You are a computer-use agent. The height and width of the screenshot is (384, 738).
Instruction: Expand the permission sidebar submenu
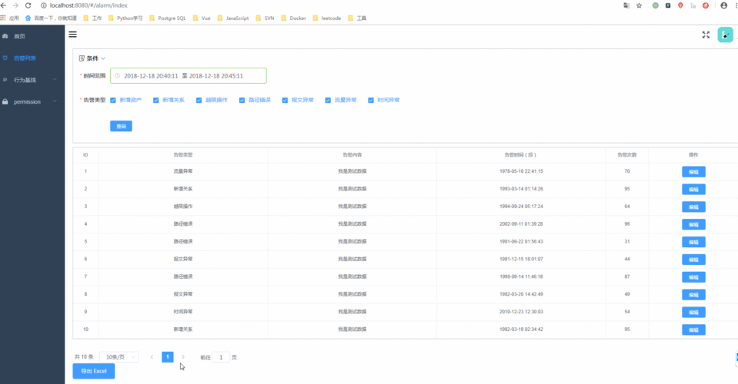click(32, 101)
